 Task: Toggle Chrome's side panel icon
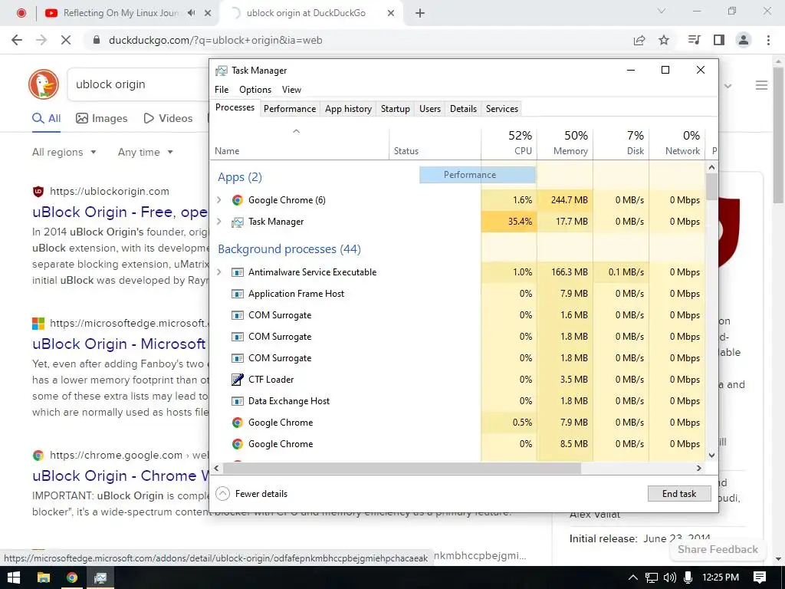click(719, 40)
